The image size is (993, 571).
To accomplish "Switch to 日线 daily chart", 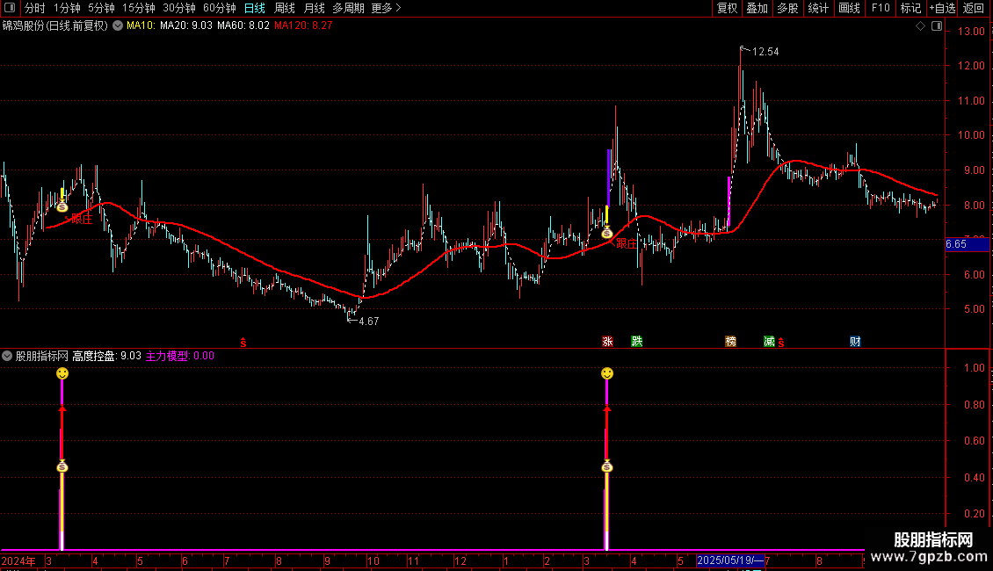I will [255, 8].
